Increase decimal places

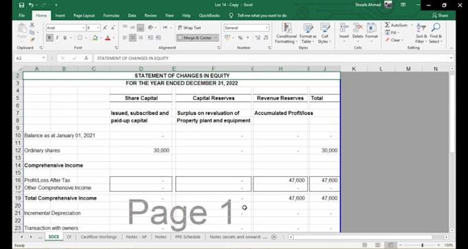[x=257, y=38]
